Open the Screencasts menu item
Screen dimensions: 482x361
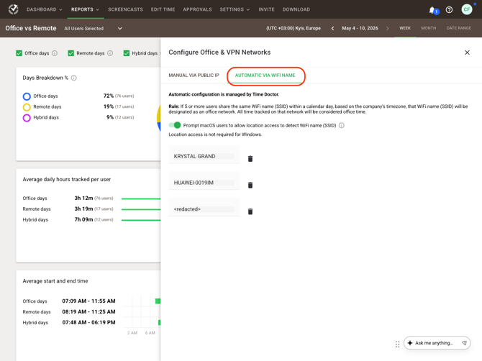tap(125, 9)
